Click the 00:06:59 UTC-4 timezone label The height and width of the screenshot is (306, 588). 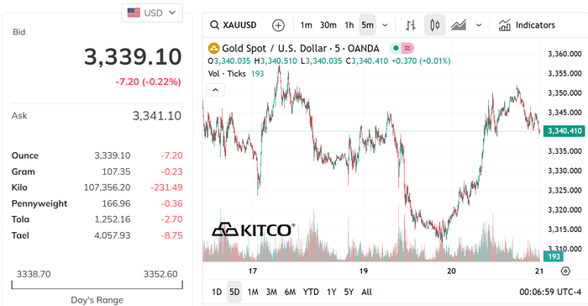tap(550, 292)
